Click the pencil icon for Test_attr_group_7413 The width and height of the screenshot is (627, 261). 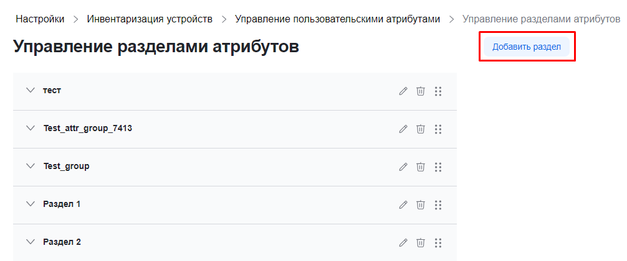coord(403,129)
